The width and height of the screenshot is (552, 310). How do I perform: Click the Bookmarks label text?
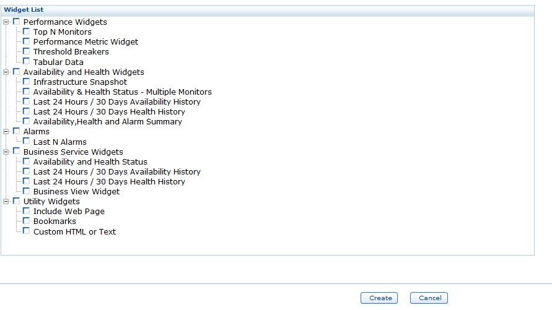click(x=55, y=221)
